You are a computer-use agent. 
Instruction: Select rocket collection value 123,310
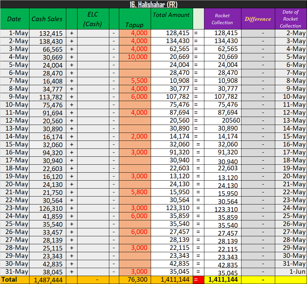(x=223, y=208)
